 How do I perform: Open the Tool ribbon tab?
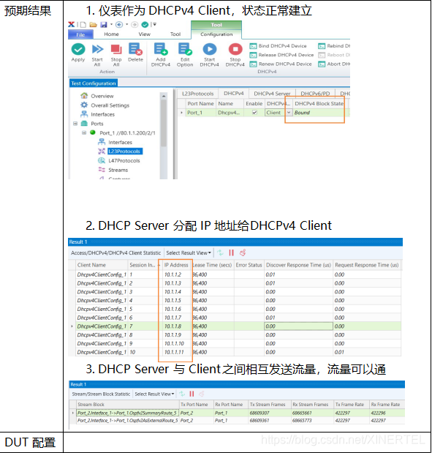click(175, 34)
